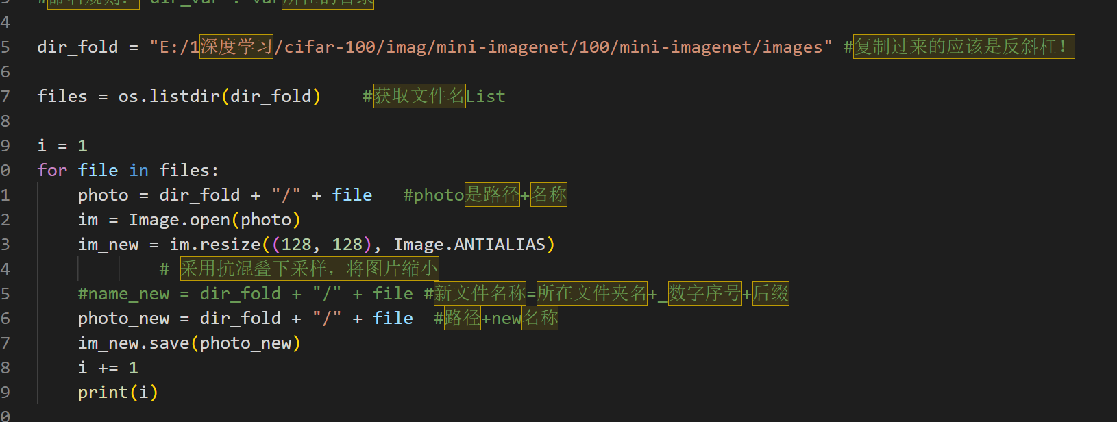
Task: Click the '#photo是路径+名称' comment
Action: [x=485, y=195]
